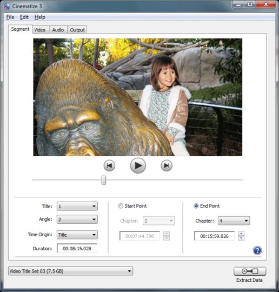
Task: Open the blue help question mark icon
Action: pyautogui.click(x=257, y=250)
